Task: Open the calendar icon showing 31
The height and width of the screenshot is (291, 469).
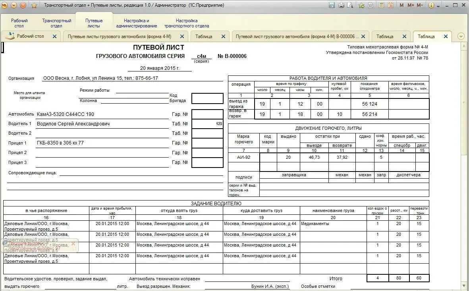Action: pyautogui.click(x=391, y=5)
